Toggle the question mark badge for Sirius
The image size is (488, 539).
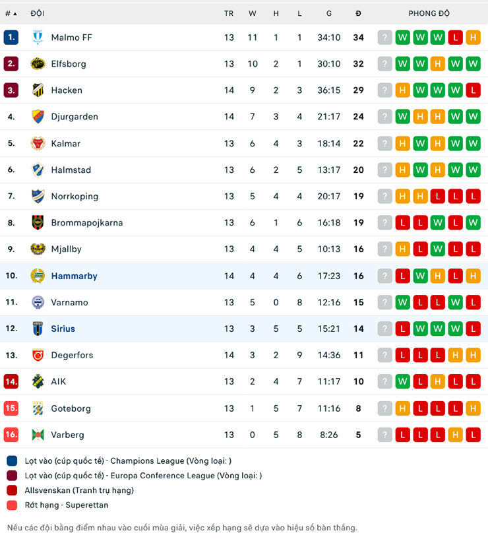pos(384,329)
